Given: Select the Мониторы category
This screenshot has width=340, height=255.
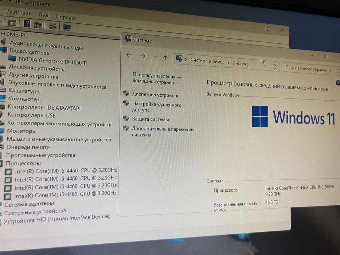Looking at the screenshot, I should [x=22, y=131].
